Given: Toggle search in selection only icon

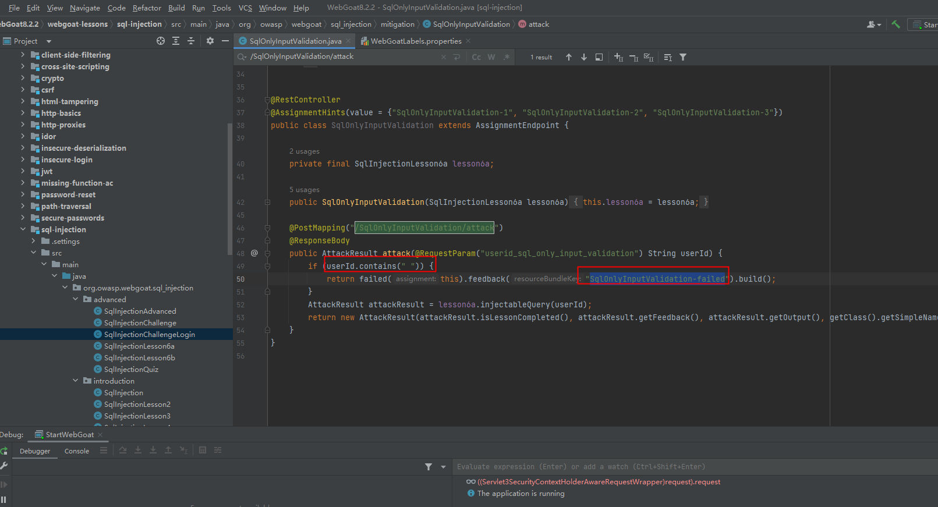Looking at the screenshot, I should click(x=599, y=57).
